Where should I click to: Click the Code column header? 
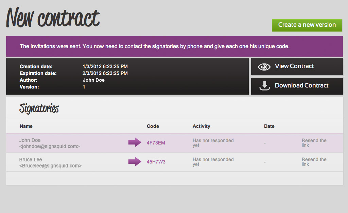[153, 126]
